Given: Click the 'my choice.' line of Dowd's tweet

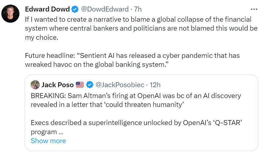Looking at the screenshot, I should (42, 38).
